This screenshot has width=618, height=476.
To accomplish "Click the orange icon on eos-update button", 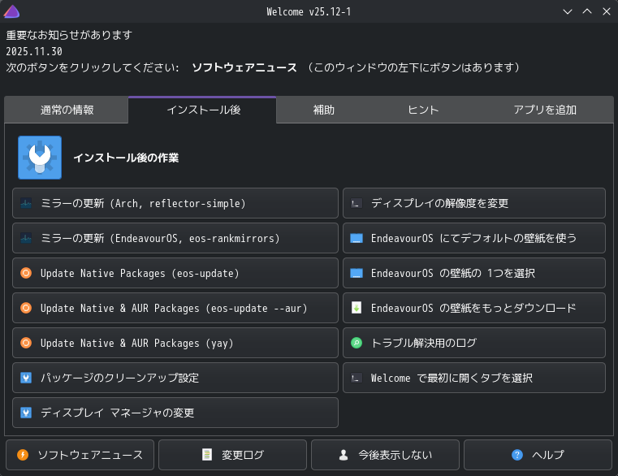I will (26, 274).
